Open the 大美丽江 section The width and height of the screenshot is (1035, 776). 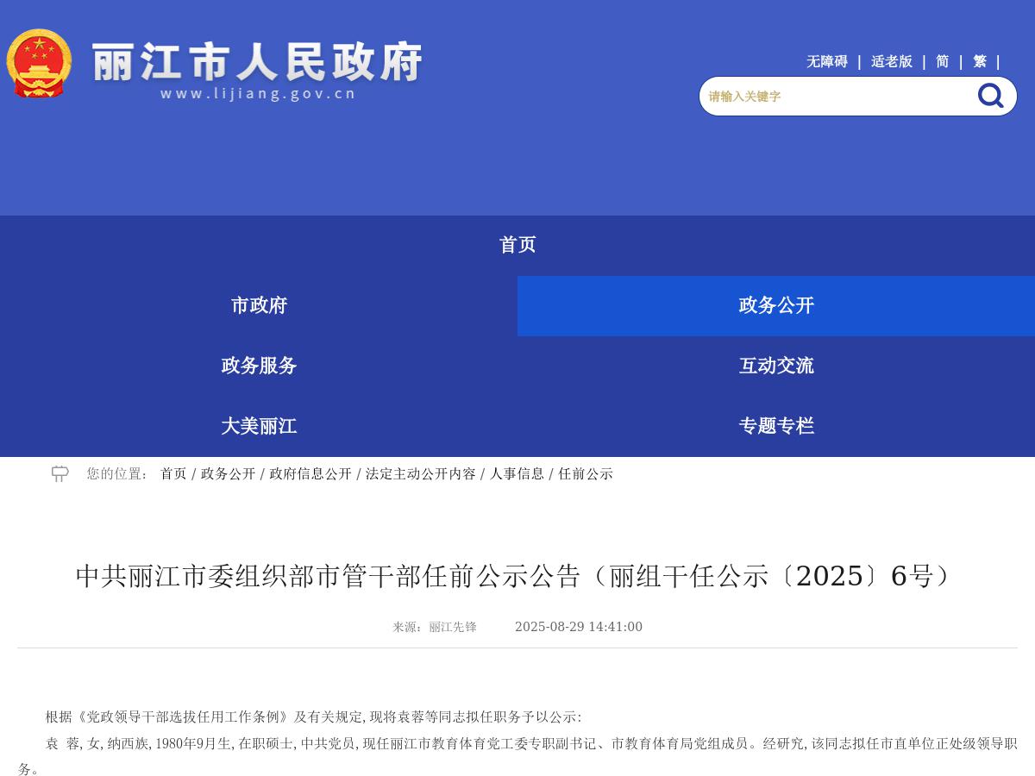[x=259, y=426]
